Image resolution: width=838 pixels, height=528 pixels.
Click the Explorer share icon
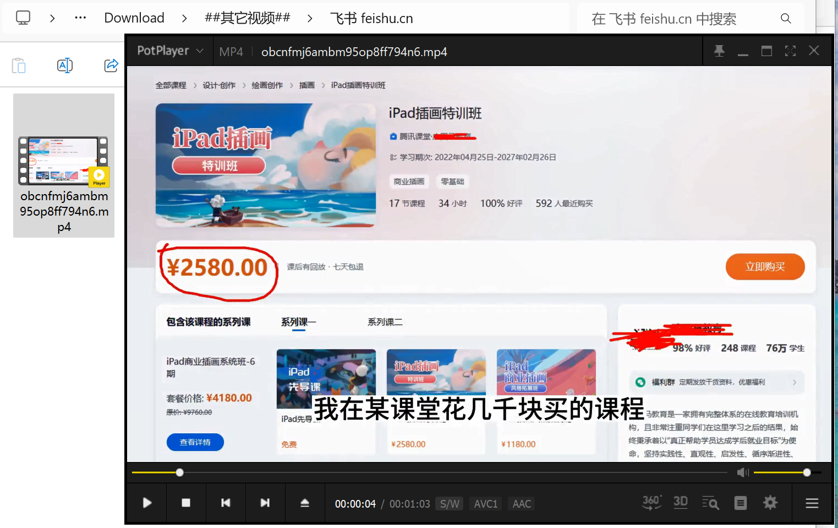[x=111, y=65]
